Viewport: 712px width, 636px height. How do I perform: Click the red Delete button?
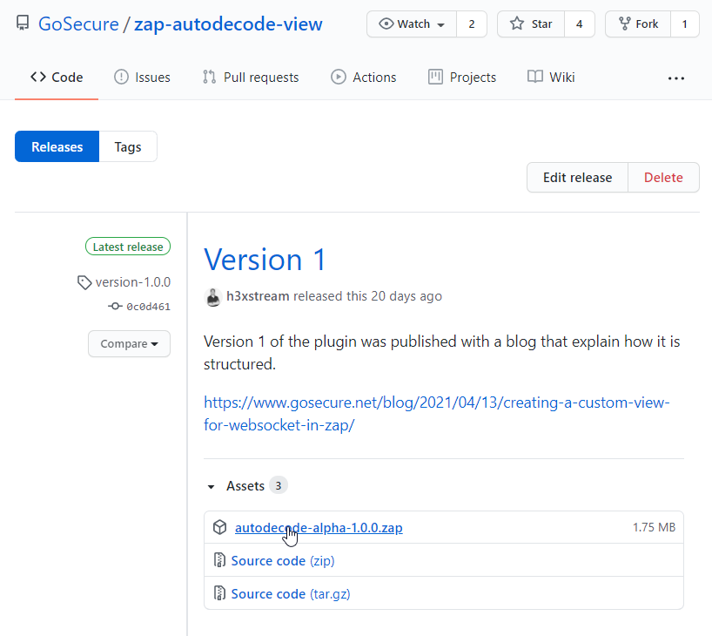663,178
